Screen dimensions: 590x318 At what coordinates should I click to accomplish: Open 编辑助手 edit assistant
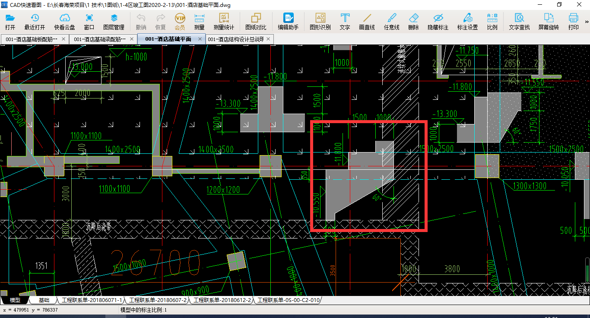[x=288, y=22]
